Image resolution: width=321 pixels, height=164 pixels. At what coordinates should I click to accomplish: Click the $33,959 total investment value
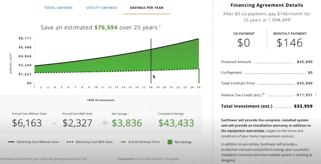(x=303, y=106)
